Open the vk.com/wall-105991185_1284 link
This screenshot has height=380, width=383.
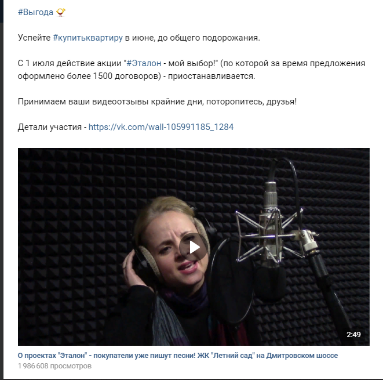pos(161,127)
